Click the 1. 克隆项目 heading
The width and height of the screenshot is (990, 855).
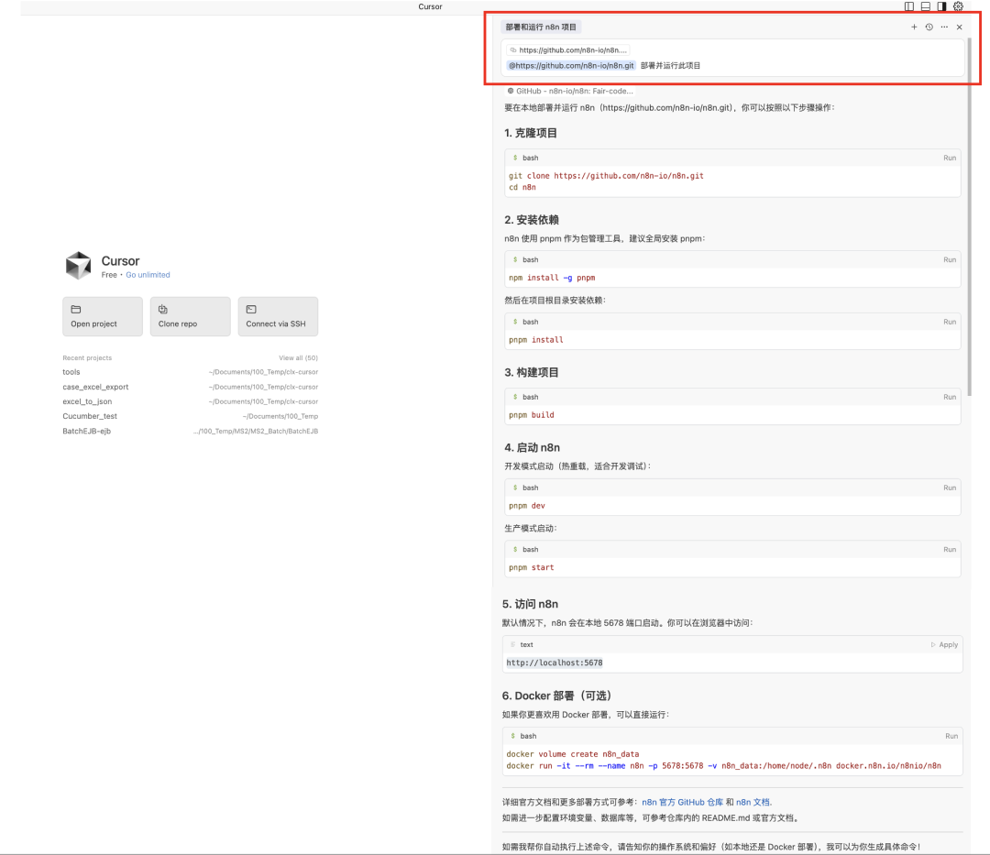(x=531, y=133)
